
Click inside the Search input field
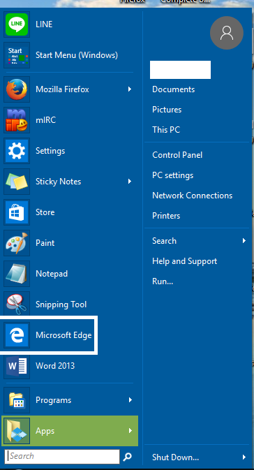(62, 457)
